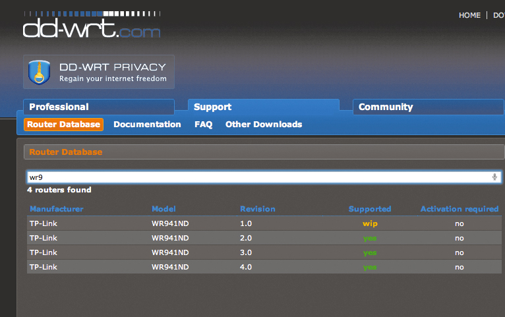505x317 pixels.
Task: Select Router Database submenu item
Action: click(64, 125)
